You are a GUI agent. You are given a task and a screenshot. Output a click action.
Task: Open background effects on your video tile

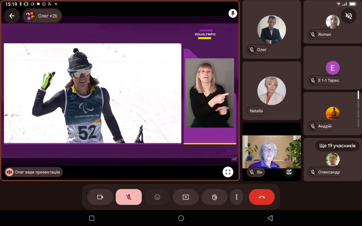[289, 172]
